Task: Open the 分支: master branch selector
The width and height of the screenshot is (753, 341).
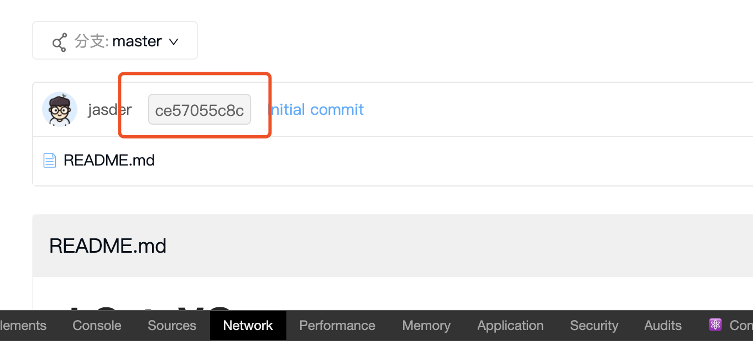Action: click(x=115, y=40)
